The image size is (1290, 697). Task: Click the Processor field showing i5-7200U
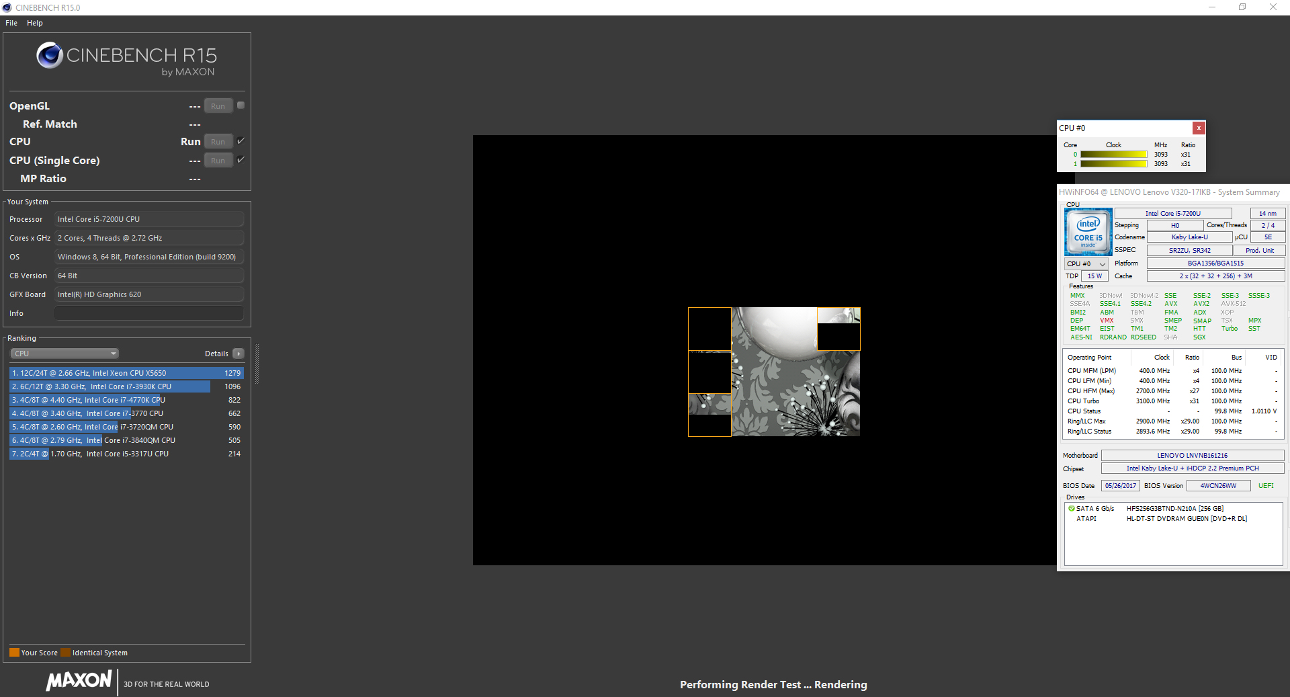click(x=148, y=219)
